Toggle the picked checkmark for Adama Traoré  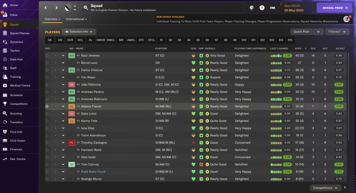[x=47, y=106]
